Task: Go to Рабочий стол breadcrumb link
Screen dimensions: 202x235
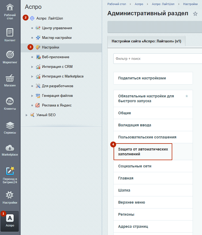Action: [x=117, y=4]
